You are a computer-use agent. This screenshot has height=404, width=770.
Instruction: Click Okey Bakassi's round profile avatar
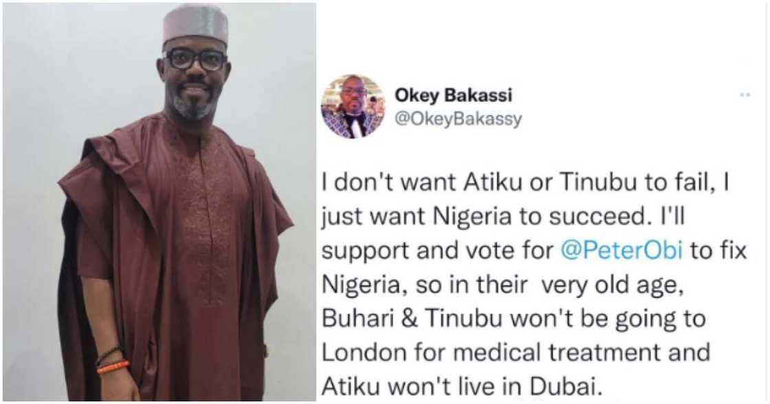click(x=353, y=106)
